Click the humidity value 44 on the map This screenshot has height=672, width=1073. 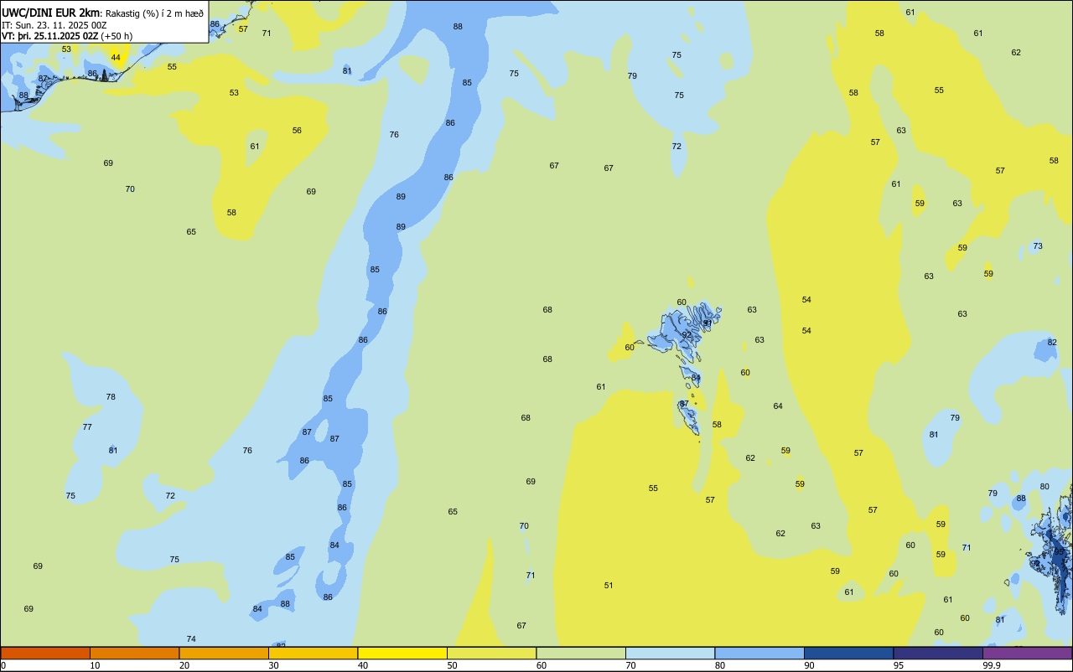click(116, 58)
